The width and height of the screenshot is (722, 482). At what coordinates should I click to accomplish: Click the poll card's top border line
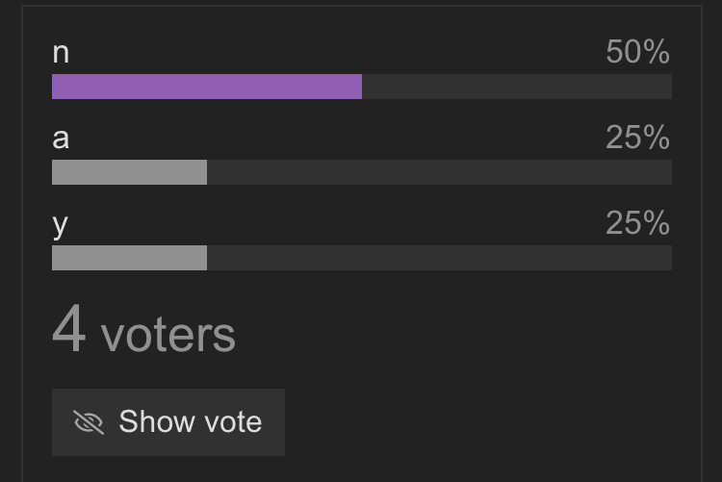(362, 6)
